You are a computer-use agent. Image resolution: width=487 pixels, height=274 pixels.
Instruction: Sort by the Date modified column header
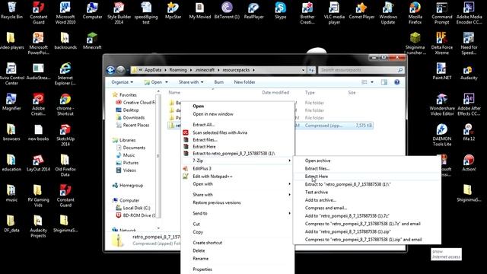(275, 93)
